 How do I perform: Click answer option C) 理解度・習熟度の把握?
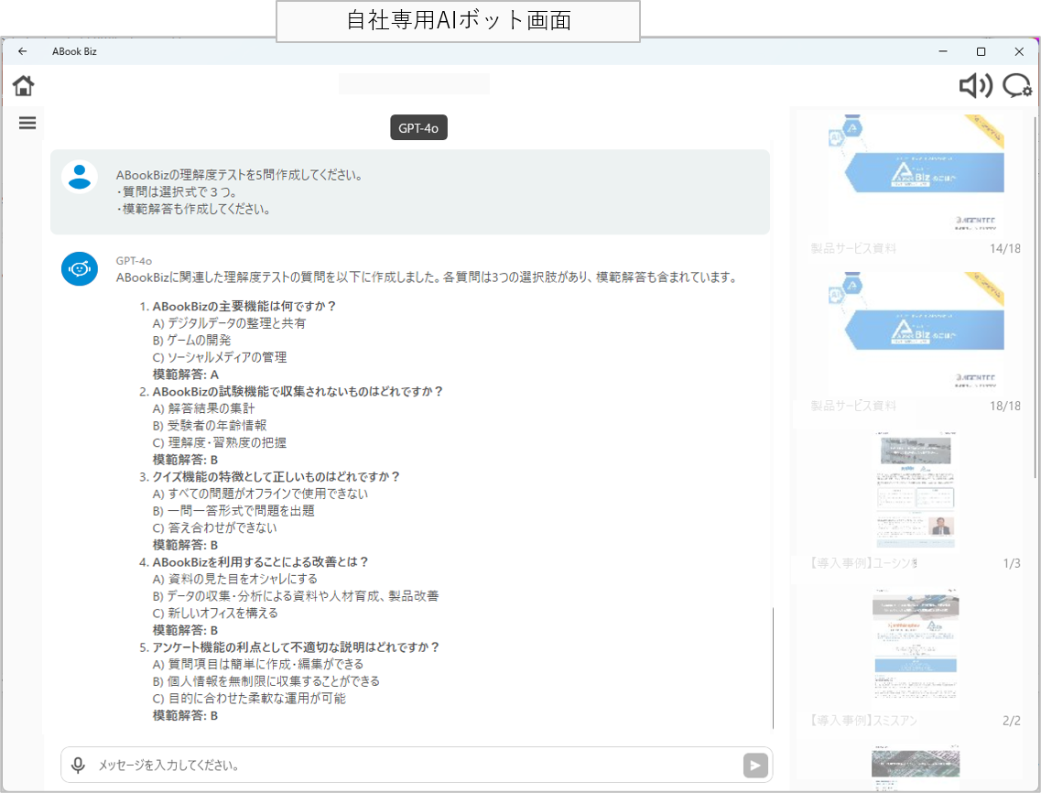220,442
